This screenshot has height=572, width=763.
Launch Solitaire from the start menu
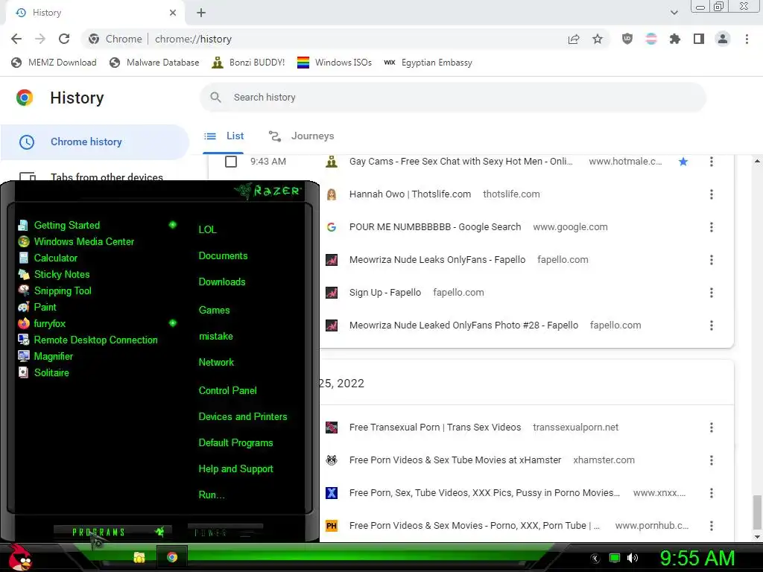(x=51, y=372)
